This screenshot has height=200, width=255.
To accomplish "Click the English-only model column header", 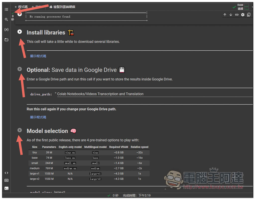I will tap(70, 147).
